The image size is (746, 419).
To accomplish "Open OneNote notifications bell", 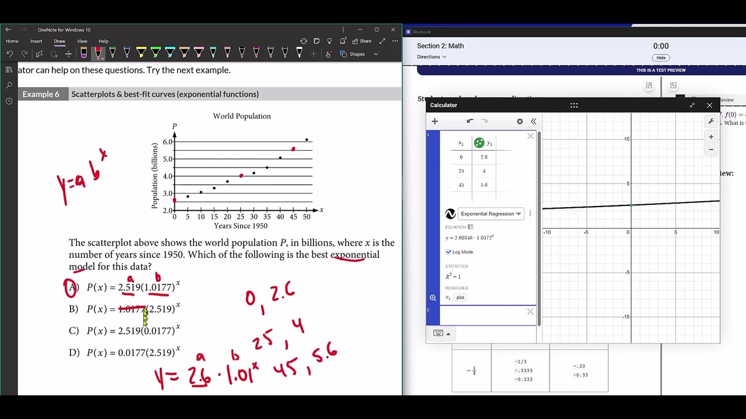I will click(x=343, y=41).
